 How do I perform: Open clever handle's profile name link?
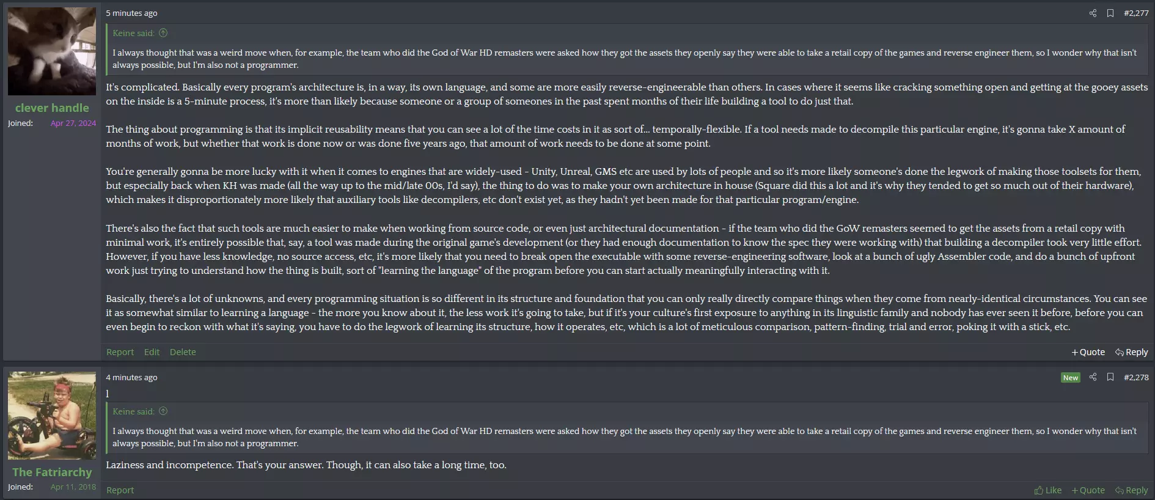click(52, 108)
